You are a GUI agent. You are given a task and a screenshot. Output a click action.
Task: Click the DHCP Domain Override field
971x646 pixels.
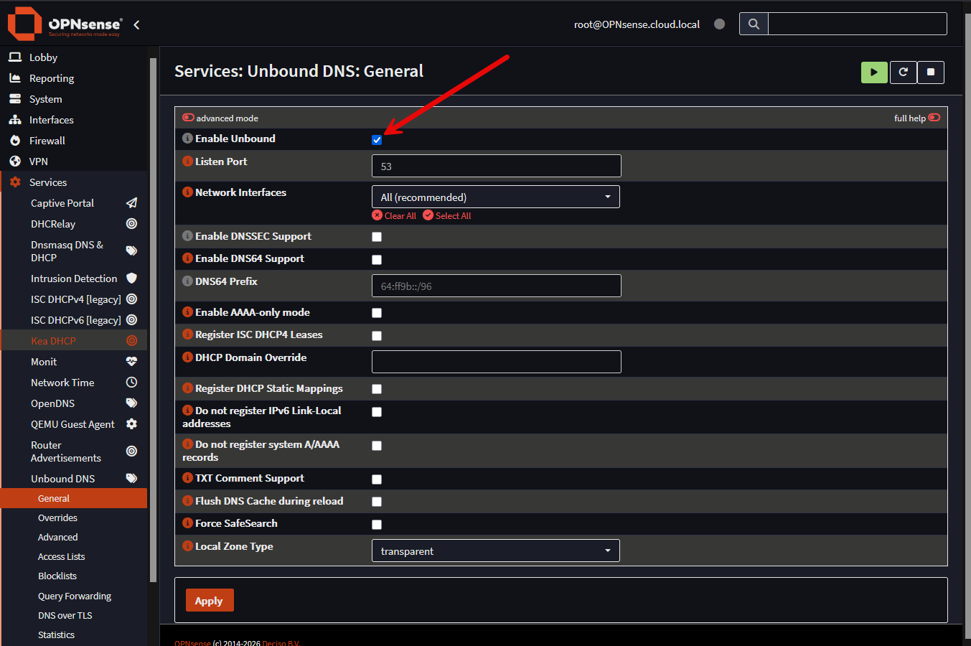click(x=497, y=362)
